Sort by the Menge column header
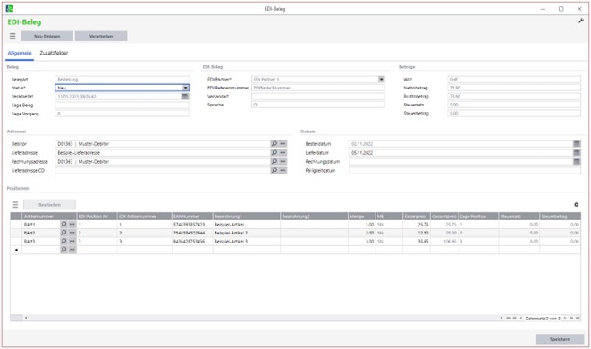The height and width of the screenshot is (349, 591). (361, 217)
